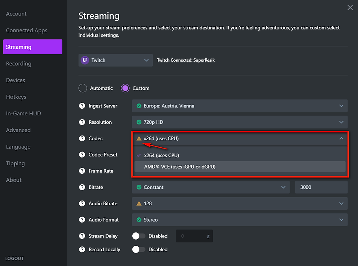Screen dimensions: 358x266
Task: Click the Streaming page heading
Action: point(99,16)
